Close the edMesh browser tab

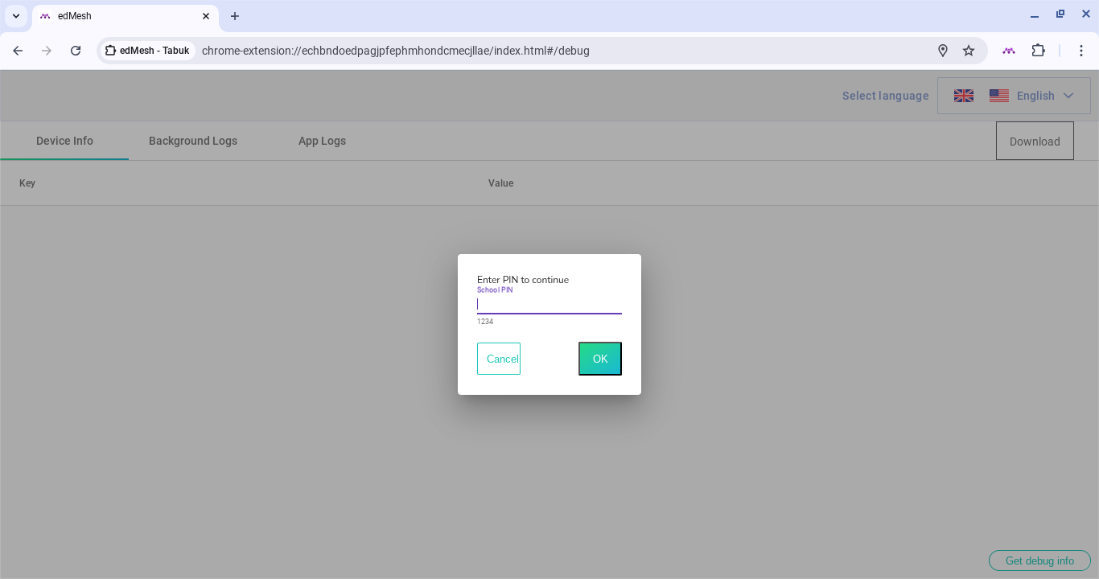tap(206, 16)
